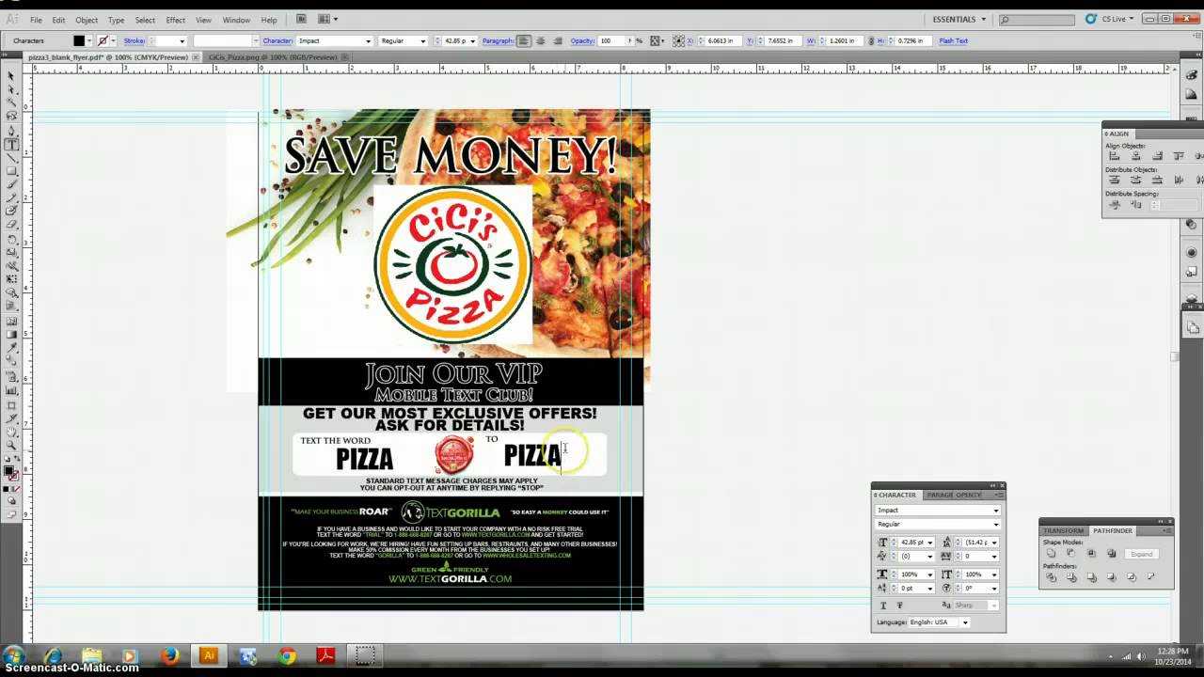This screenshot has height=677, width=1204.
Task: Select the Eraser tool
Action: tap(10, 224)
